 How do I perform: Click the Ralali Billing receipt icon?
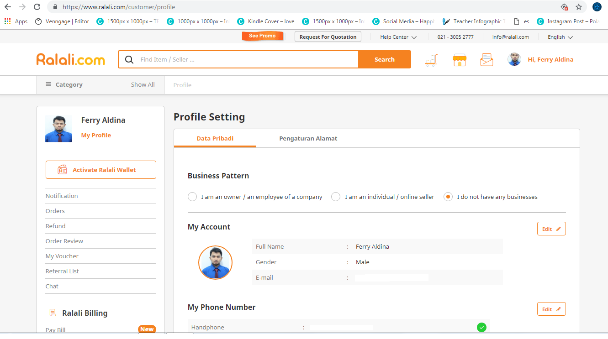pos(53,313)
